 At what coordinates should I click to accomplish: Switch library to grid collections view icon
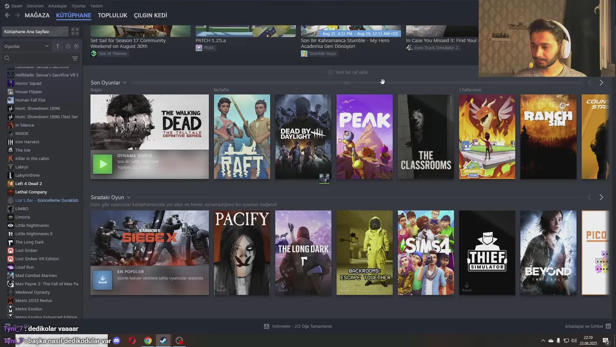click(x=75, y=31)
